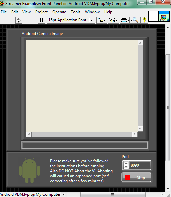Image resolution: width=171 pixels, height=197 pixels.
Task: Click the blank connector pane icon
Action: 153,16
